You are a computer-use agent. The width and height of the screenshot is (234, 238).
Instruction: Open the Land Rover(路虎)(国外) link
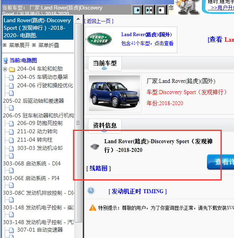(146, 35)
